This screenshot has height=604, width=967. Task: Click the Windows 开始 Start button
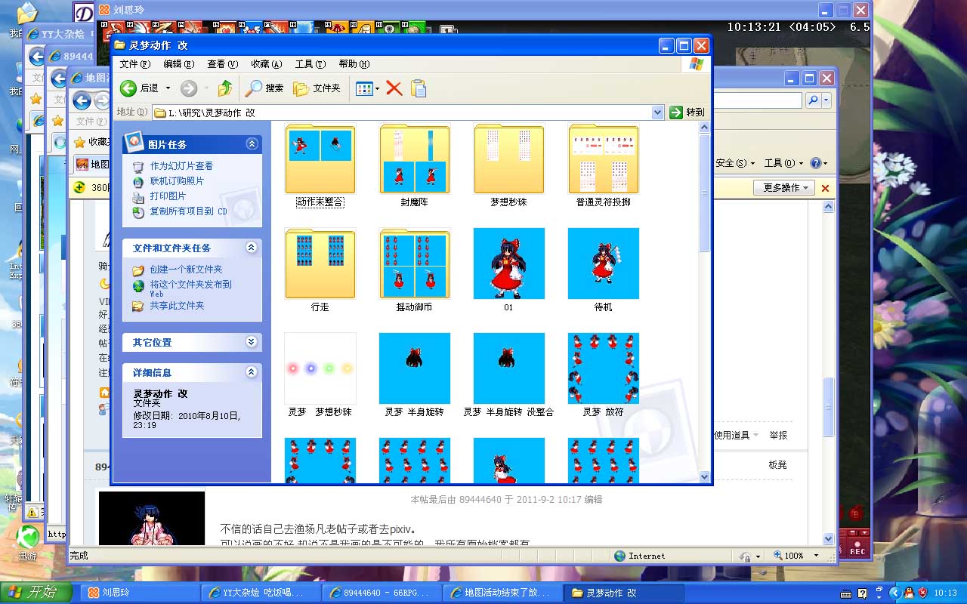pos(36,593)
